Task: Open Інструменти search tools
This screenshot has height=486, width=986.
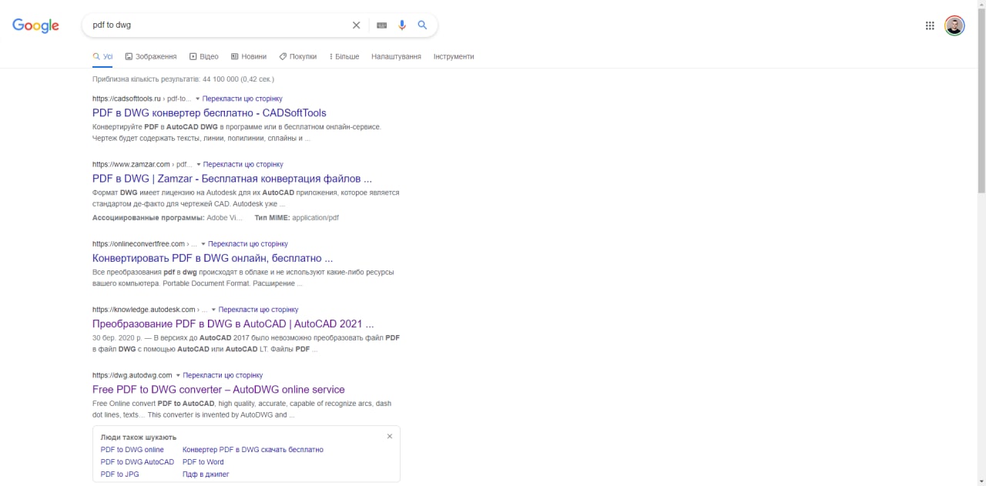Action: 454,56
